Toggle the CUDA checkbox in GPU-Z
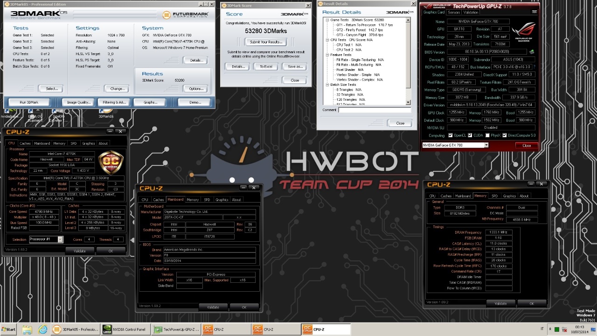Image resolution: width=597 pixels, height=336 pixels. point(469,135)
